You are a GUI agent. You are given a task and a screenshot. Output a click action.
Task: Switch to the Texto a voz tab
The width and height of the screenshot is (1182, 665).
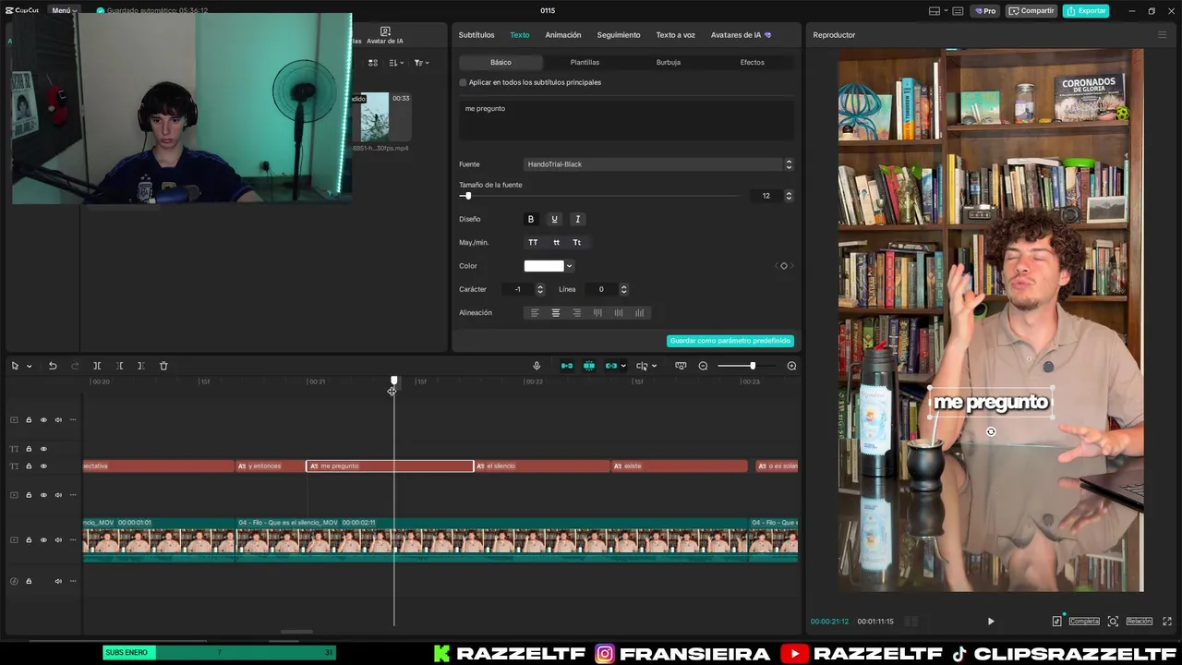(x=675, y=35)
